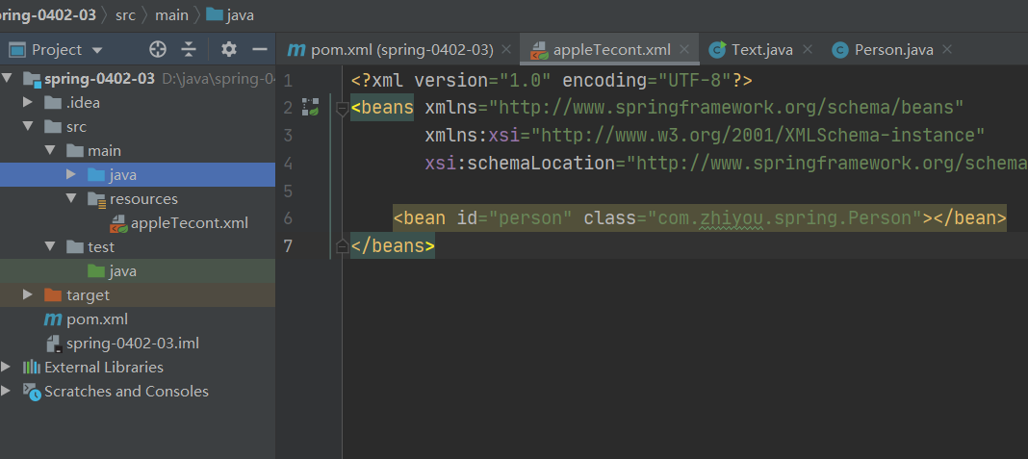The height and width of the screenshot is (459, 1028).
Task: Click the collapse all icon in Project panel
Action: point(189,49)
